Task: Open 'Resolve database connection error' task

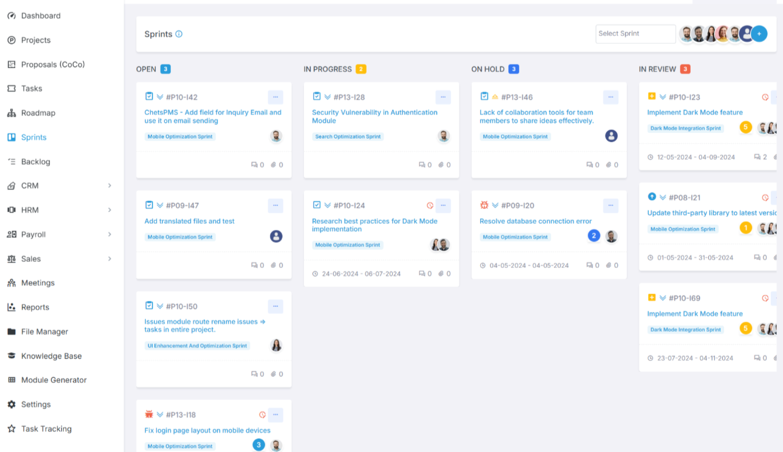Action: click(x=536, y=221)
